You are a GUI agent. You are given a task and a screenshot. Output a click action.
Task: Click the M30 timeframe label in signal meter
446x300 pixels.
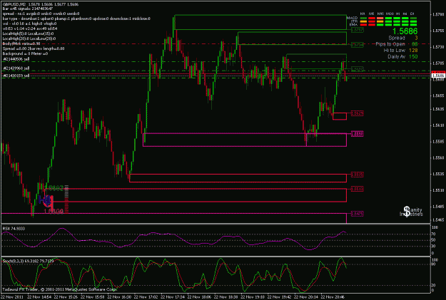click(389, 14)
